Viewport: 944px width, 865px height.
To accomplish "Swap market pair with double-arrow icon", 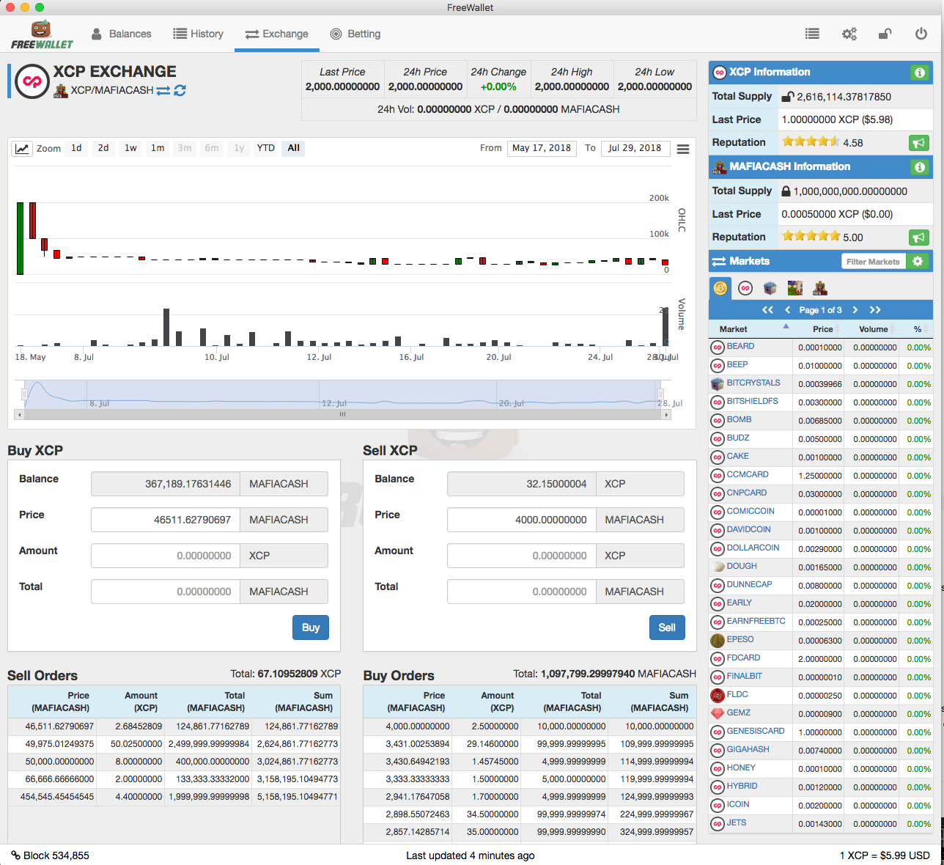I will pos(163,90).
